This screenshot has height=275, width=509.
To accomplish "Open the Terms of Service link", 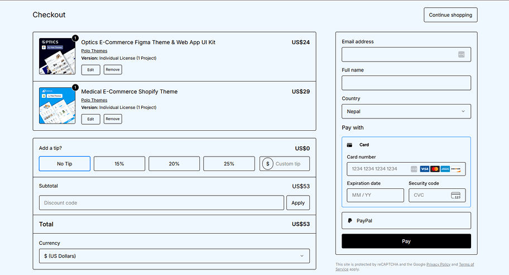I will point(466,264).
